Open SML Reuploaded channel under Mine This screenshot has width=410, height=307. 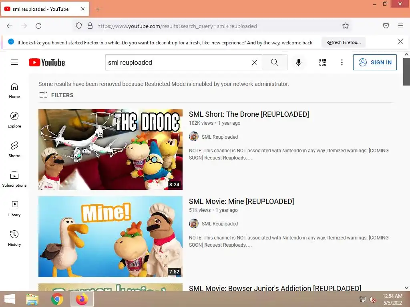(220, 224)
